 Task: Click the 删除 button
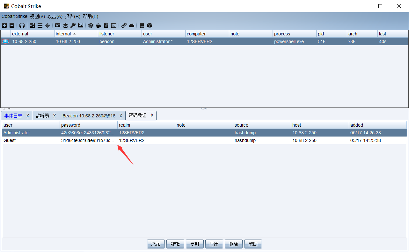click(234, 244)
